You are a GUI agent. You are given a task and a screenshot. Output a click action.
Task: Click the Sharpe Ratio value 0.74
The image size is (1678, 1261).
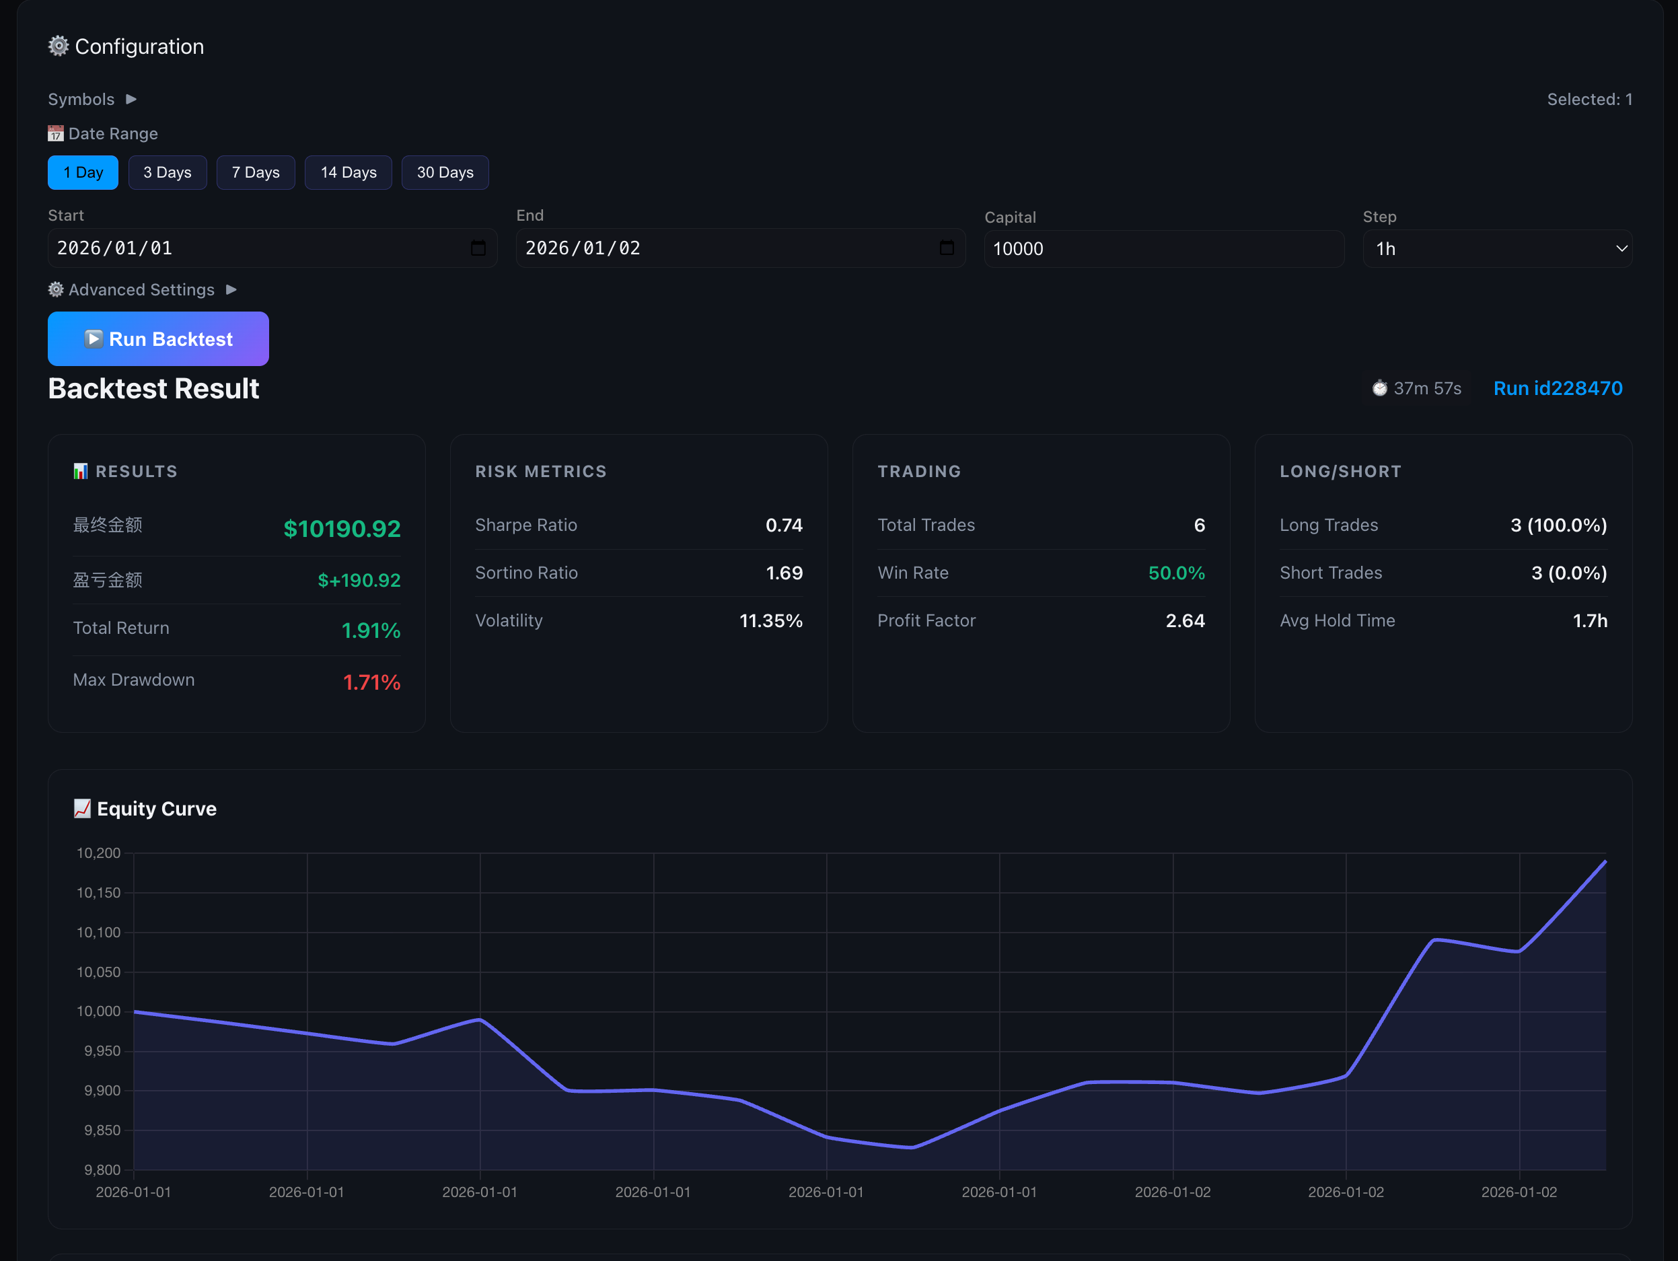click(x=784, y=525)
